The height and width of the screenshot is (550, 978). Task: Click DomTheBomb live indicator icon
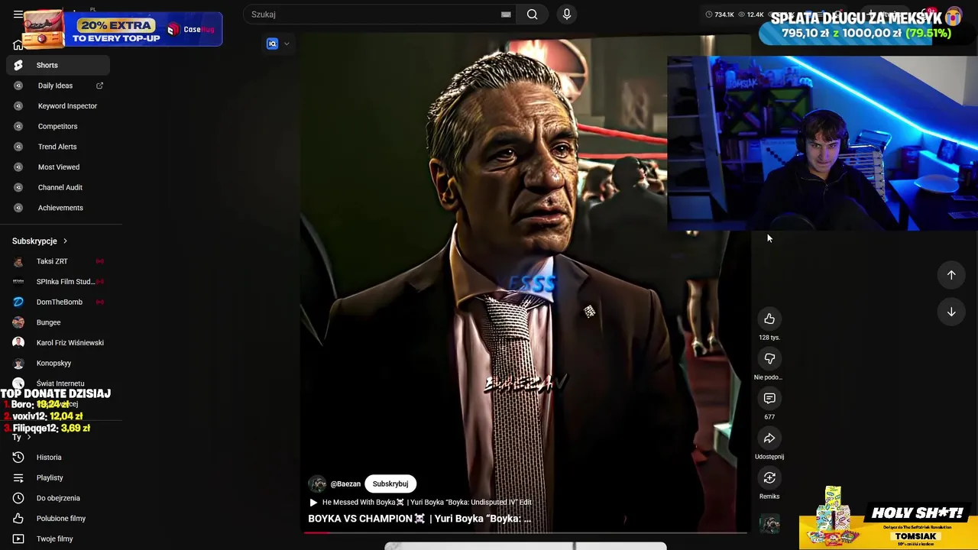[99, 302]
